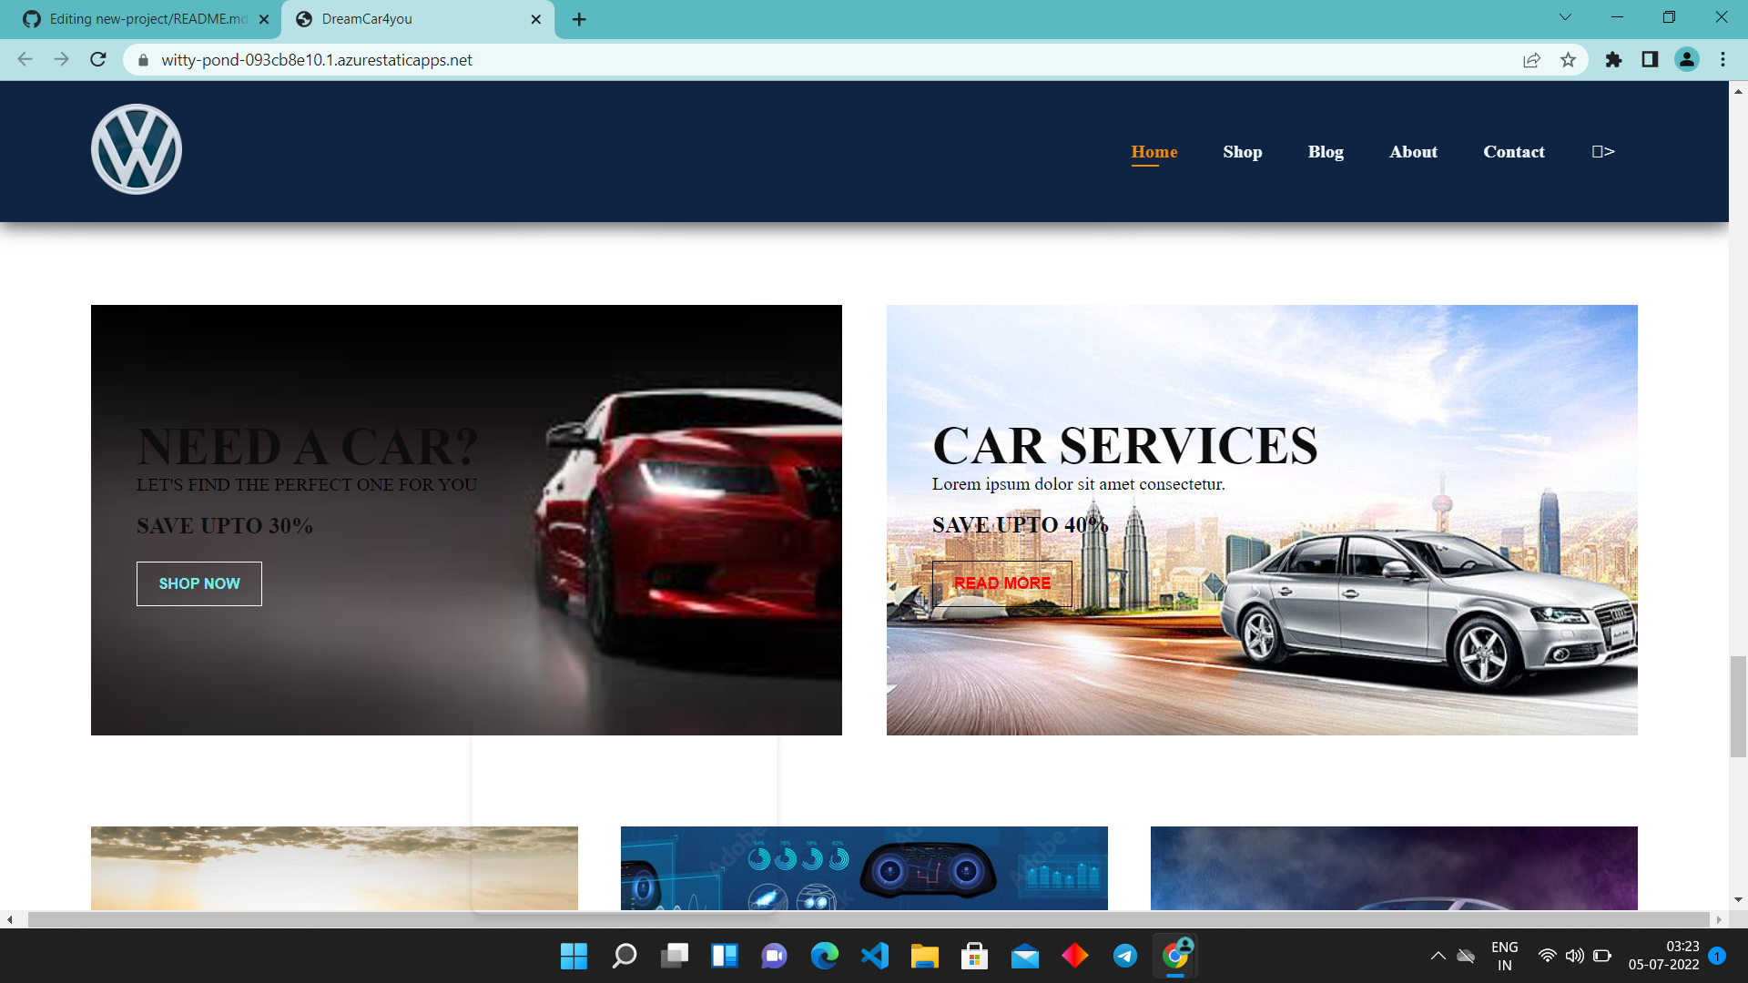1748x983 pixels.
Task: Click the scroll left arrow
Action: (x=9, y=919)
